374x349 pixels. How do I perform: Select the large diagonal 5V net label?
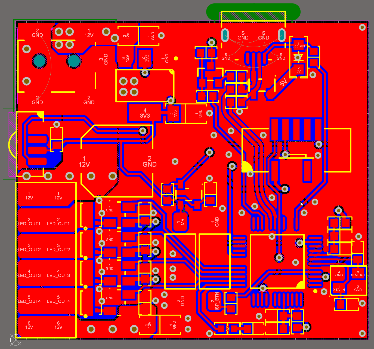click(x=283, y=82)
